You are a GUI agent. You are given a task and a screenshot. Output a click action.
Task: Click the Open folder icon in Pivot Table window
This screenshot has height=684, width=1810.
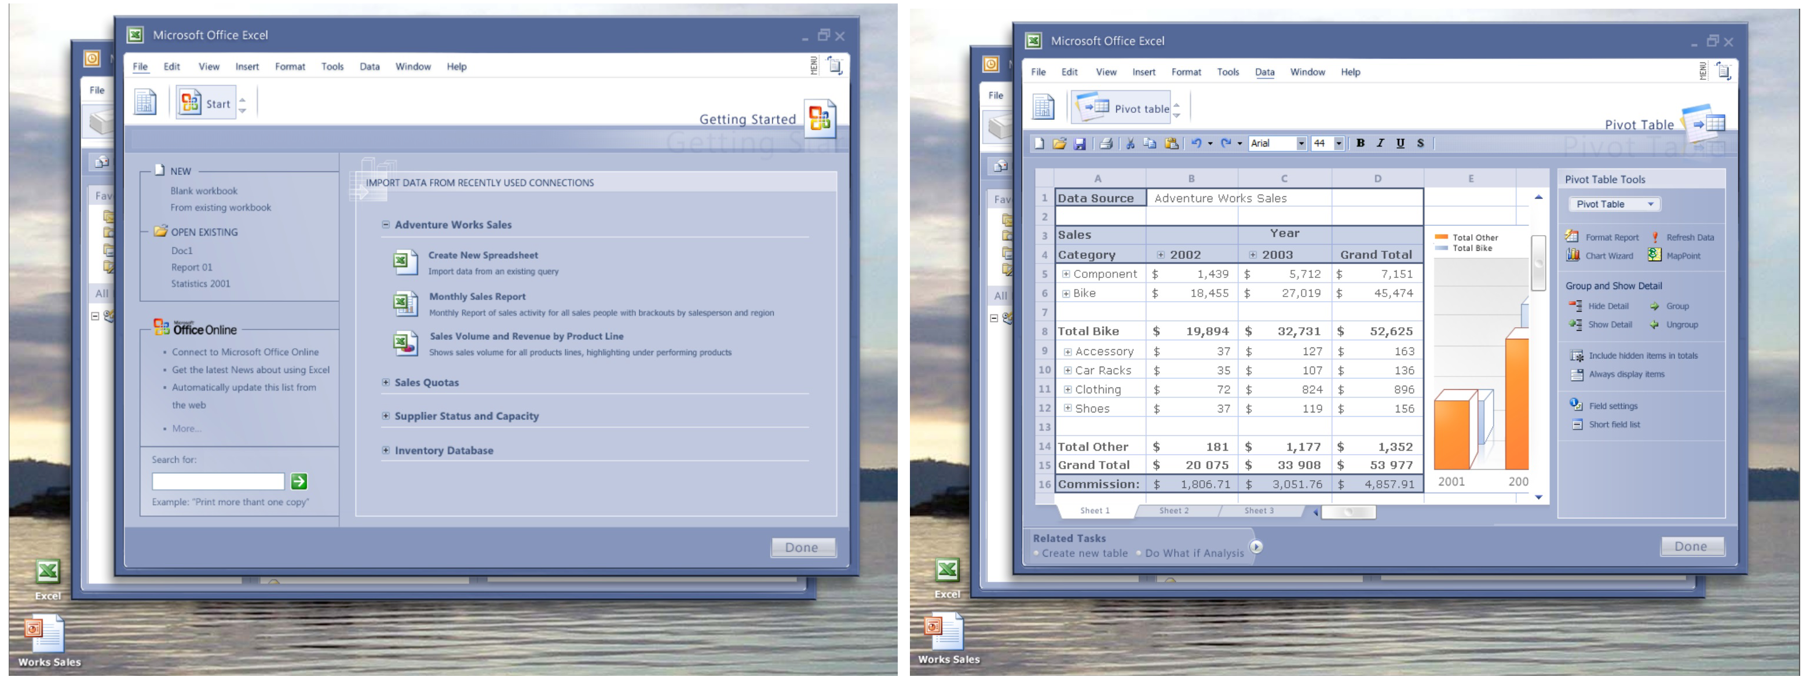(1059, 143)
